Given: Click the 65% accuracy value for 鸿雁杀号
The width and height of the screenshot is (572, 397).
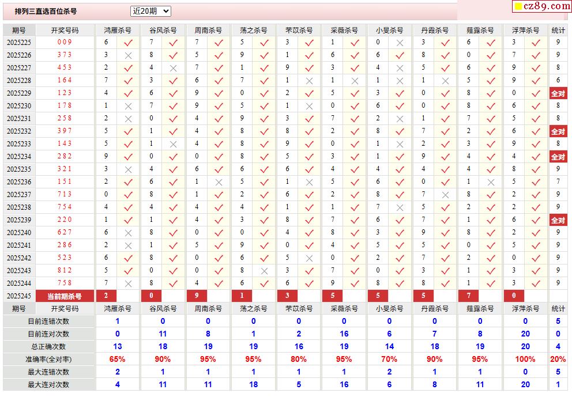Looking at the screenshot, I should pos(118,360).
